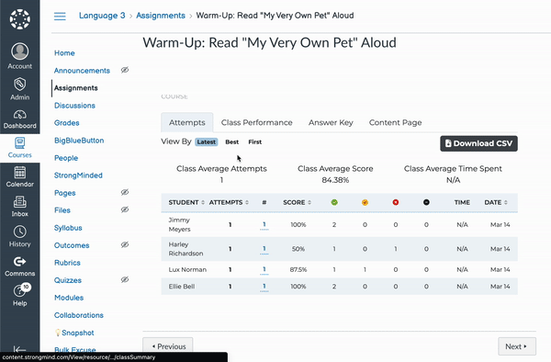
Task: Click the Next button
Action: [x=517, y=346]
